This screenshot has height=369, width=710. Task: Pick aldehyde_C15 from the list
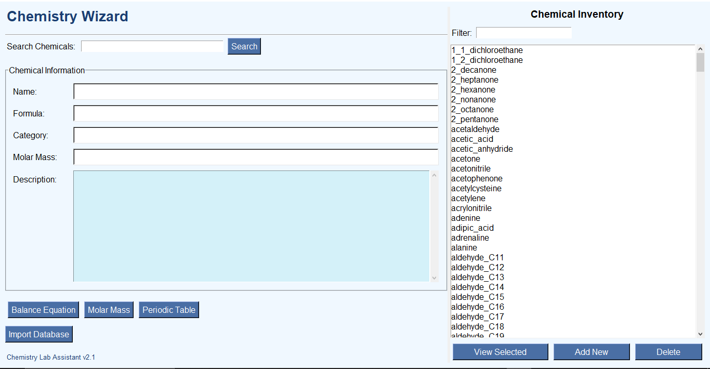[x=573, y=297]
